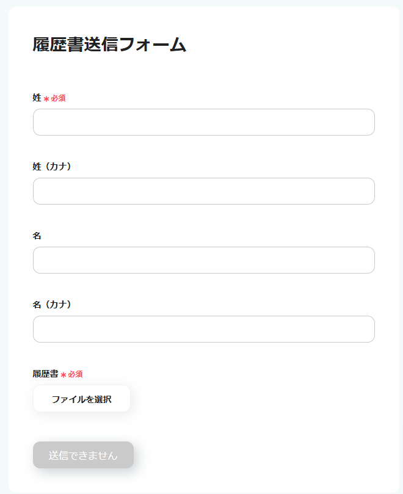403x494 pixels.
Task: Click the 名 field label text
Action: coord(37,235)
